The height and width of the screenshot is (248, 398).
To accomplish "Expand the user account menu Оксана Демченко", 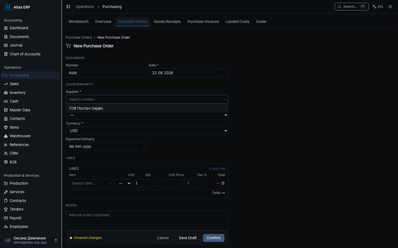I will coord(31,240).
